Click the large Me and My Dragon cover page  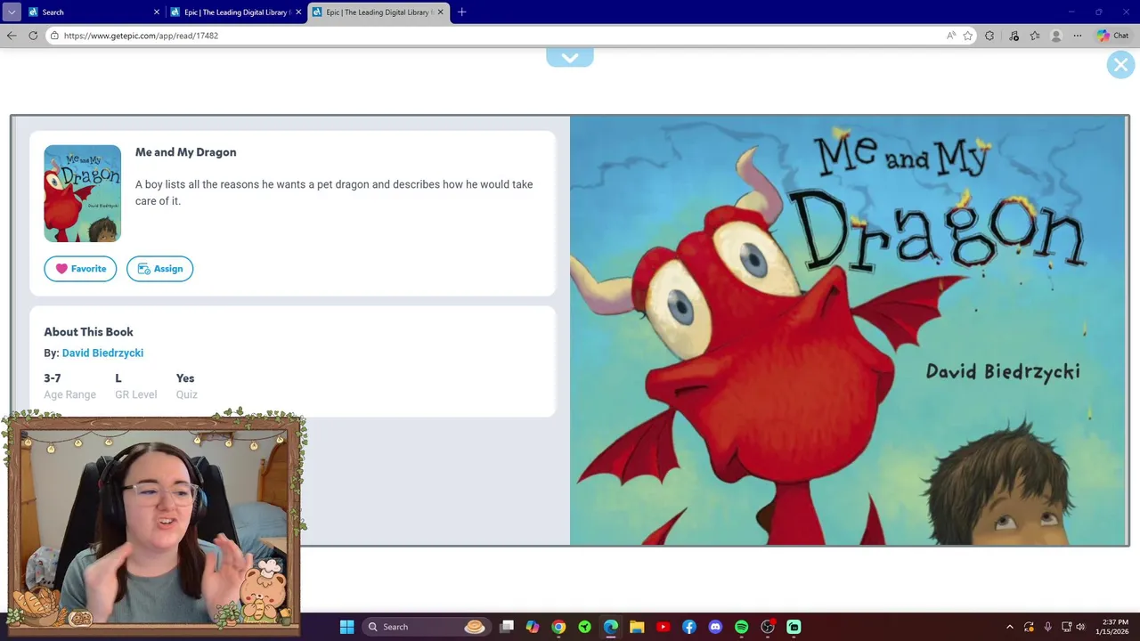(849, 330)
